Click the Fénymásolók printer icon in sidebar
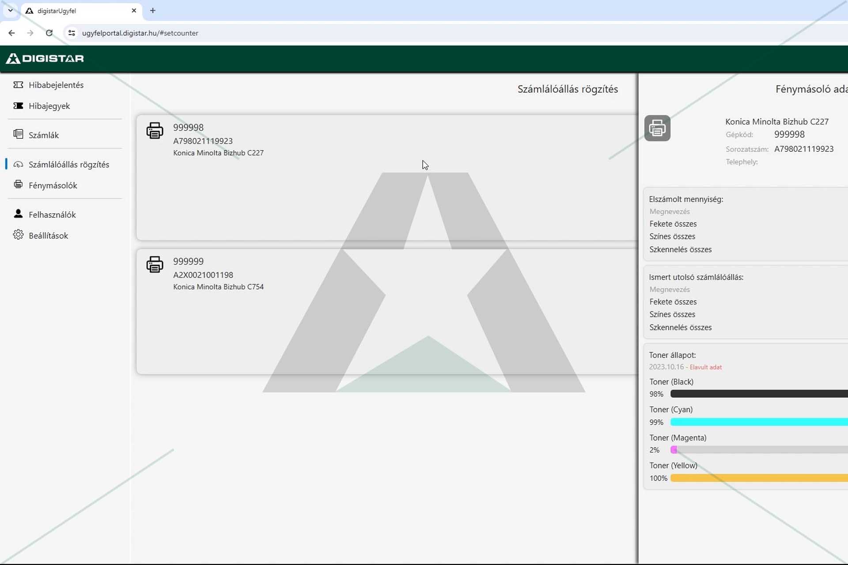Viewport: 848px width, 565px height. point(18,185)
